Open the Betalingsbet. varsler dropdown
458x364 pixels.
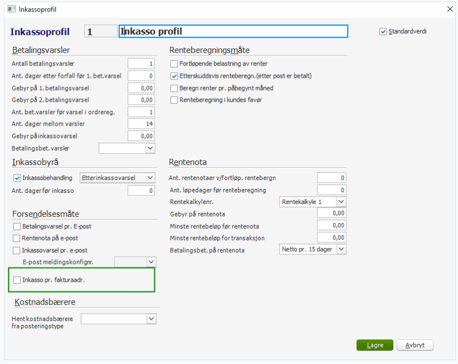pos(150,148)
